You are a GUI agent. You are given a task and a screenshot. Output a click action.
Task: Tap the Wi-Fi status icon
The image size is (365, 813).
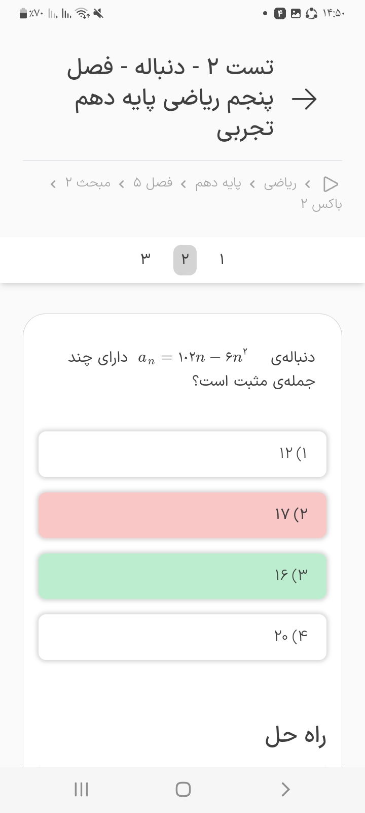click(81, 14)
